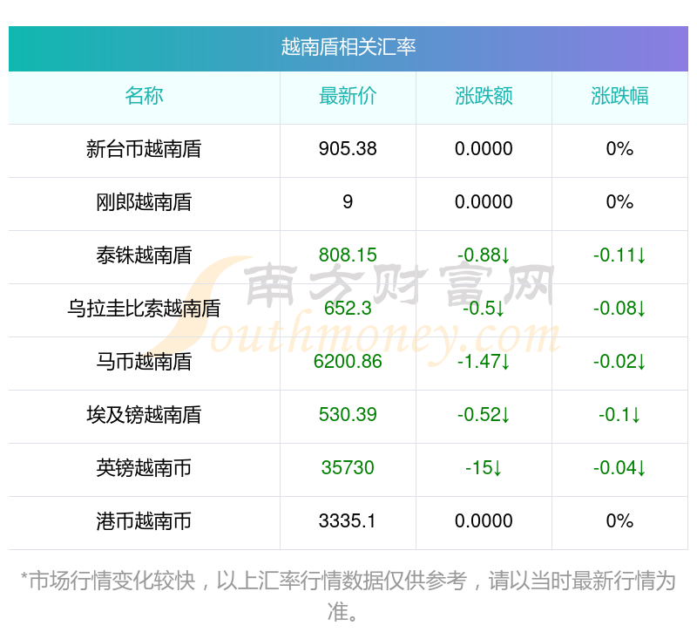Click the title 越南盾相关汇率

tap(348, 47)
